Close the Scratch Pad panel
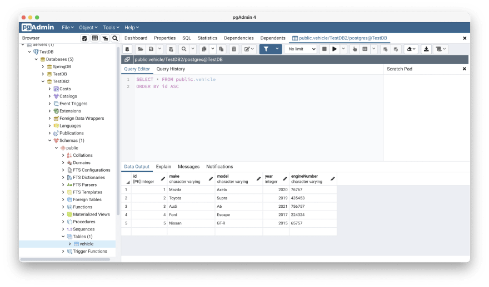489x287 pixels. (x=465, y=69)
